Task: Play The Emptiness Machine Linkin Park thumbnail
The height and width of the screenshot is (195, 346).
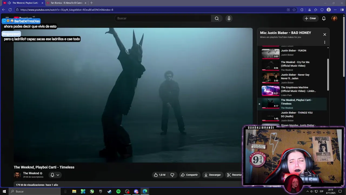Action: coord(271,91)
